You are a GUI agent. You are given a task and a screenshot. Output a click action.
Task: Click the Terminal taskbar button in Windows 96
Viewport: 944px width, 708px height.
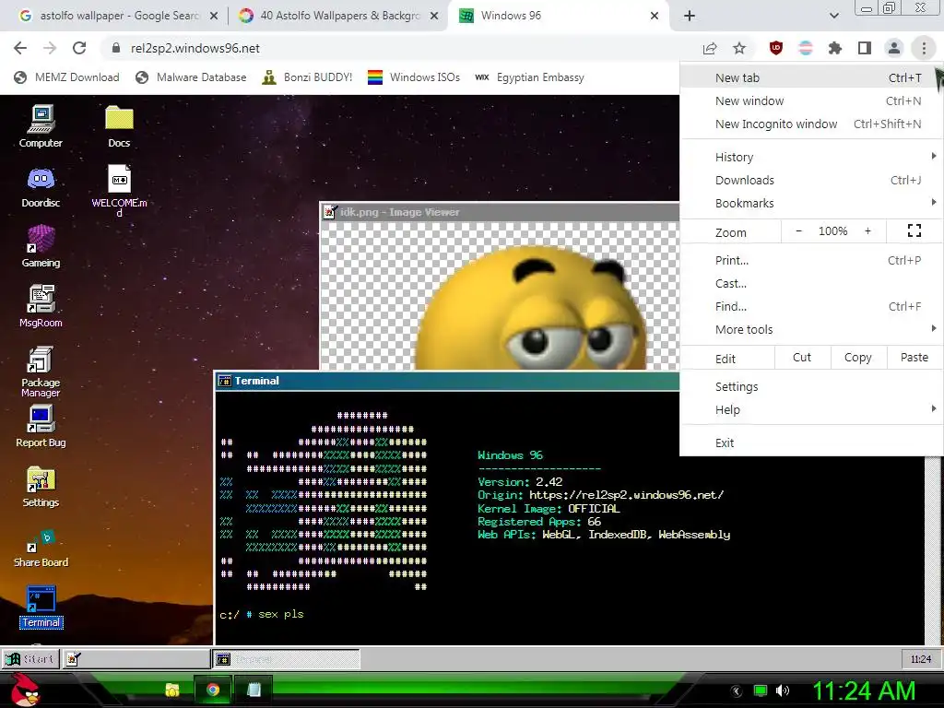[286, 659]
